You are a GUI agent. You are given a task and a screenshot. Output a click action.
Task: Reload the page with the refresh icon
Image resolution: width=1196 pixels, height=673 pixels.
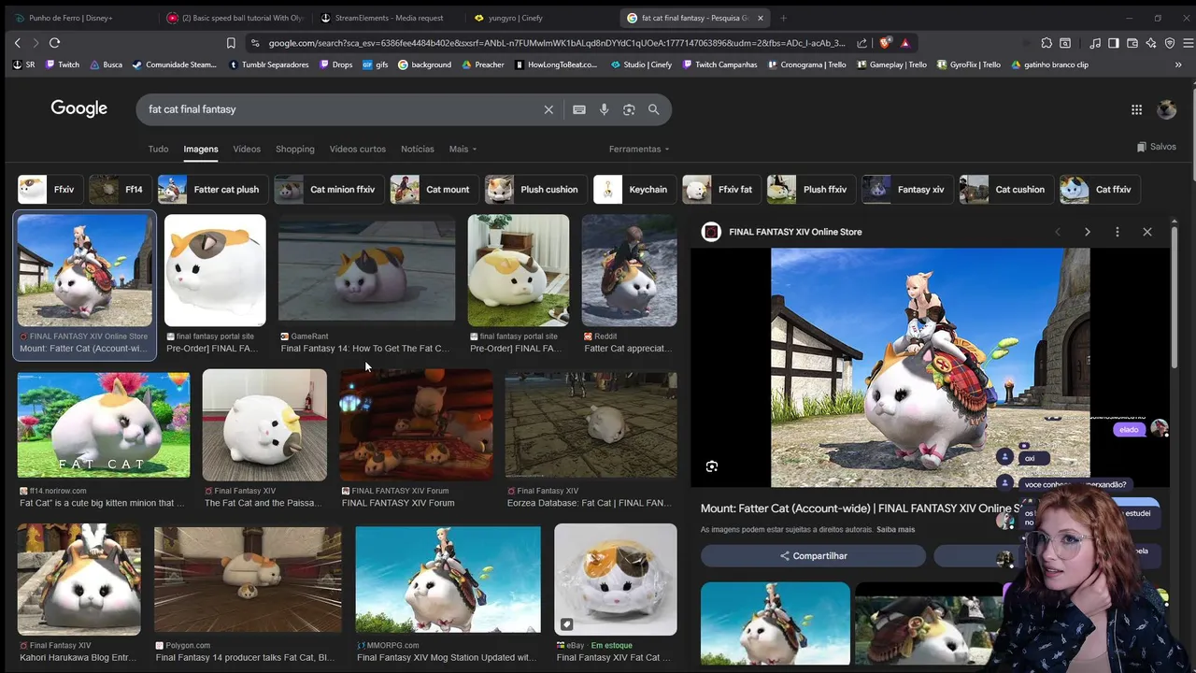pos(54,43)
